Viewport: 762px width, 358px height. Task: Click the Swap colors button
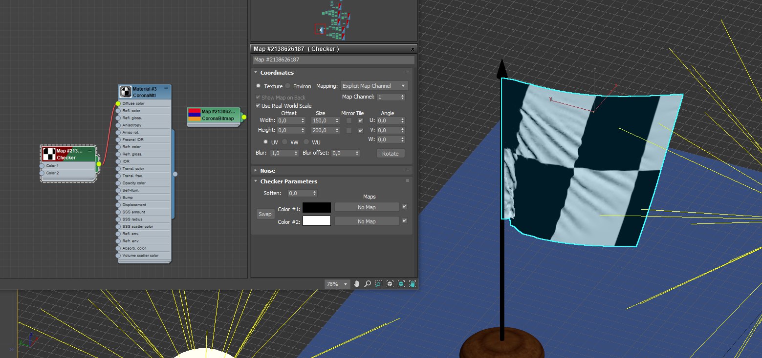[265, 214]
